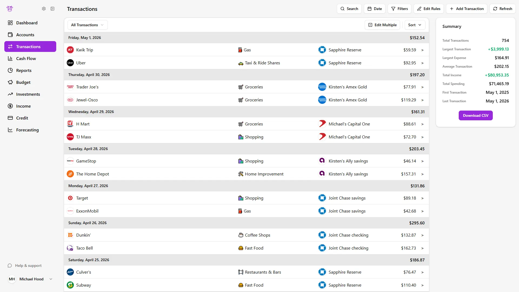Click the Amex icon in Trader Joe's row
The width and height of the screenshot is (519, 292).
322,87
